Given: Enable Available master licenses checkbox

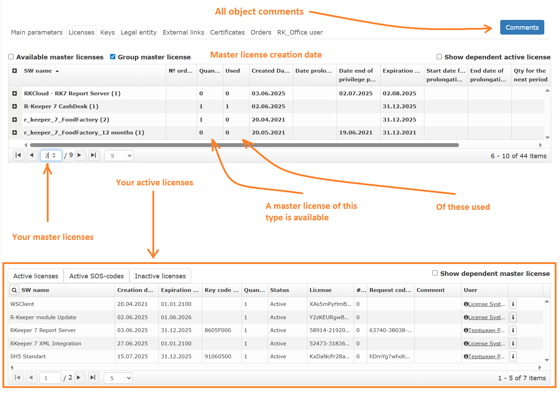Looking at the screenshot, I should pos(11,57).
